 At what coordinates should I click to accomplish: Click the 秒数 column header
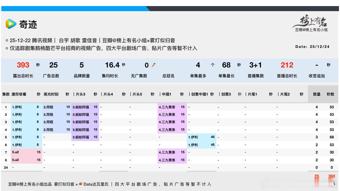[331, 94]
